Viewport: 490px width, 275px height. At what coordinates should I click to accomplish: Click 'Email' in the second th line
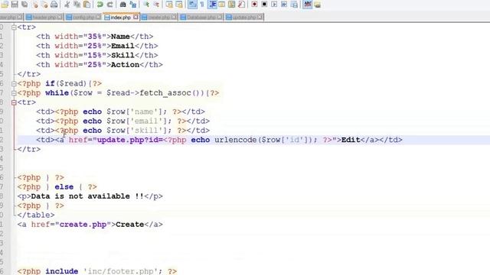[122, 46]
